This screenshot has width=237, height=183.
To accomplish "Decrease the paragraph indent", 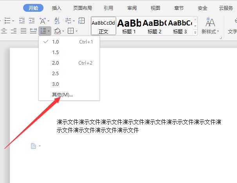I will coord(22,21).
